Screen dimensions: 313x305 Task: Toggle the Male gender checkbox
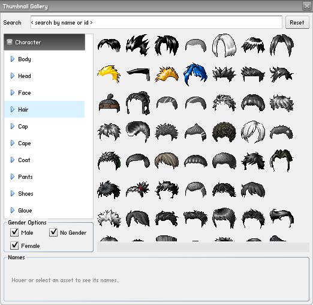[x=14, y=232]
